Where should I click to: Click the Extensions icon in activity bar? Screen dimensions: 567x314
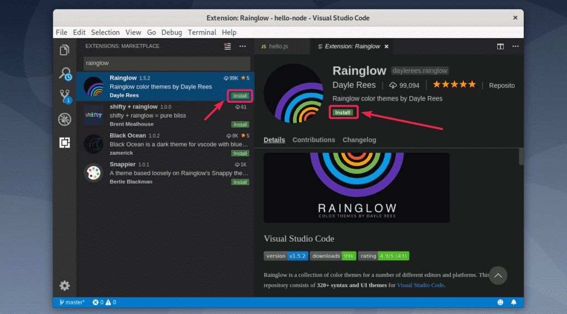click(x=65, y=143)
